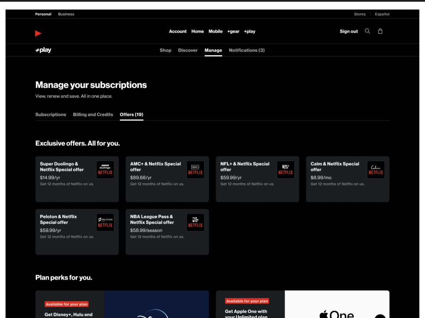Viewport: 425px width, 318px height.
Task: Switch to Billing and Credits tab
Action: (93, 114)
